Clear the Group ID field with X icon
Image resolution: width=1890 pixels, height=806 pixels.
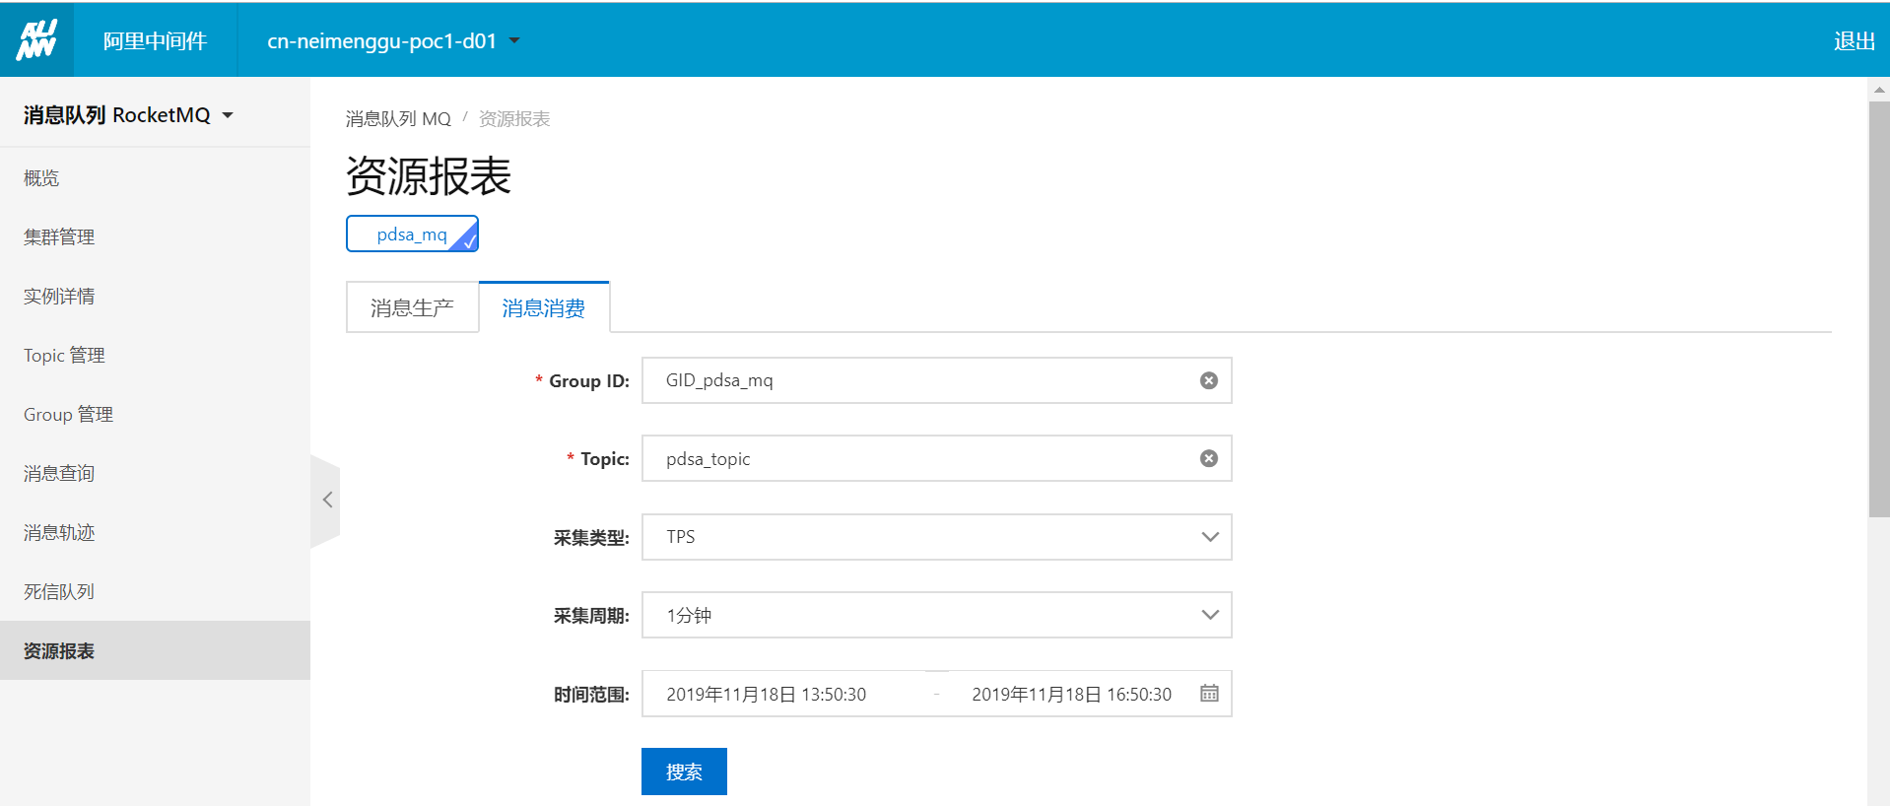coord(1208,380)
